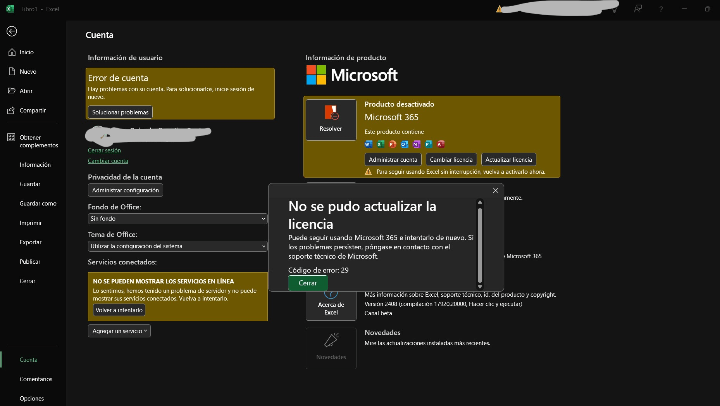
Task: Click the help question mark icon
Action: coord(661,9)
